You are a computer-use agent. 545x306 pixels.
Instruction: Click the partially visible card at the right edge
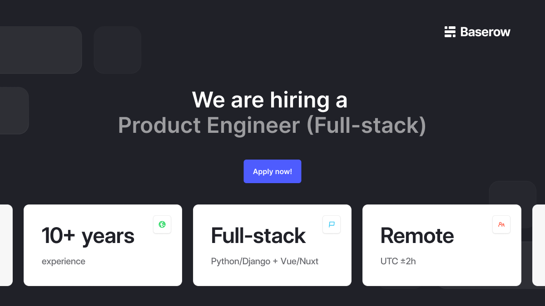539,245
